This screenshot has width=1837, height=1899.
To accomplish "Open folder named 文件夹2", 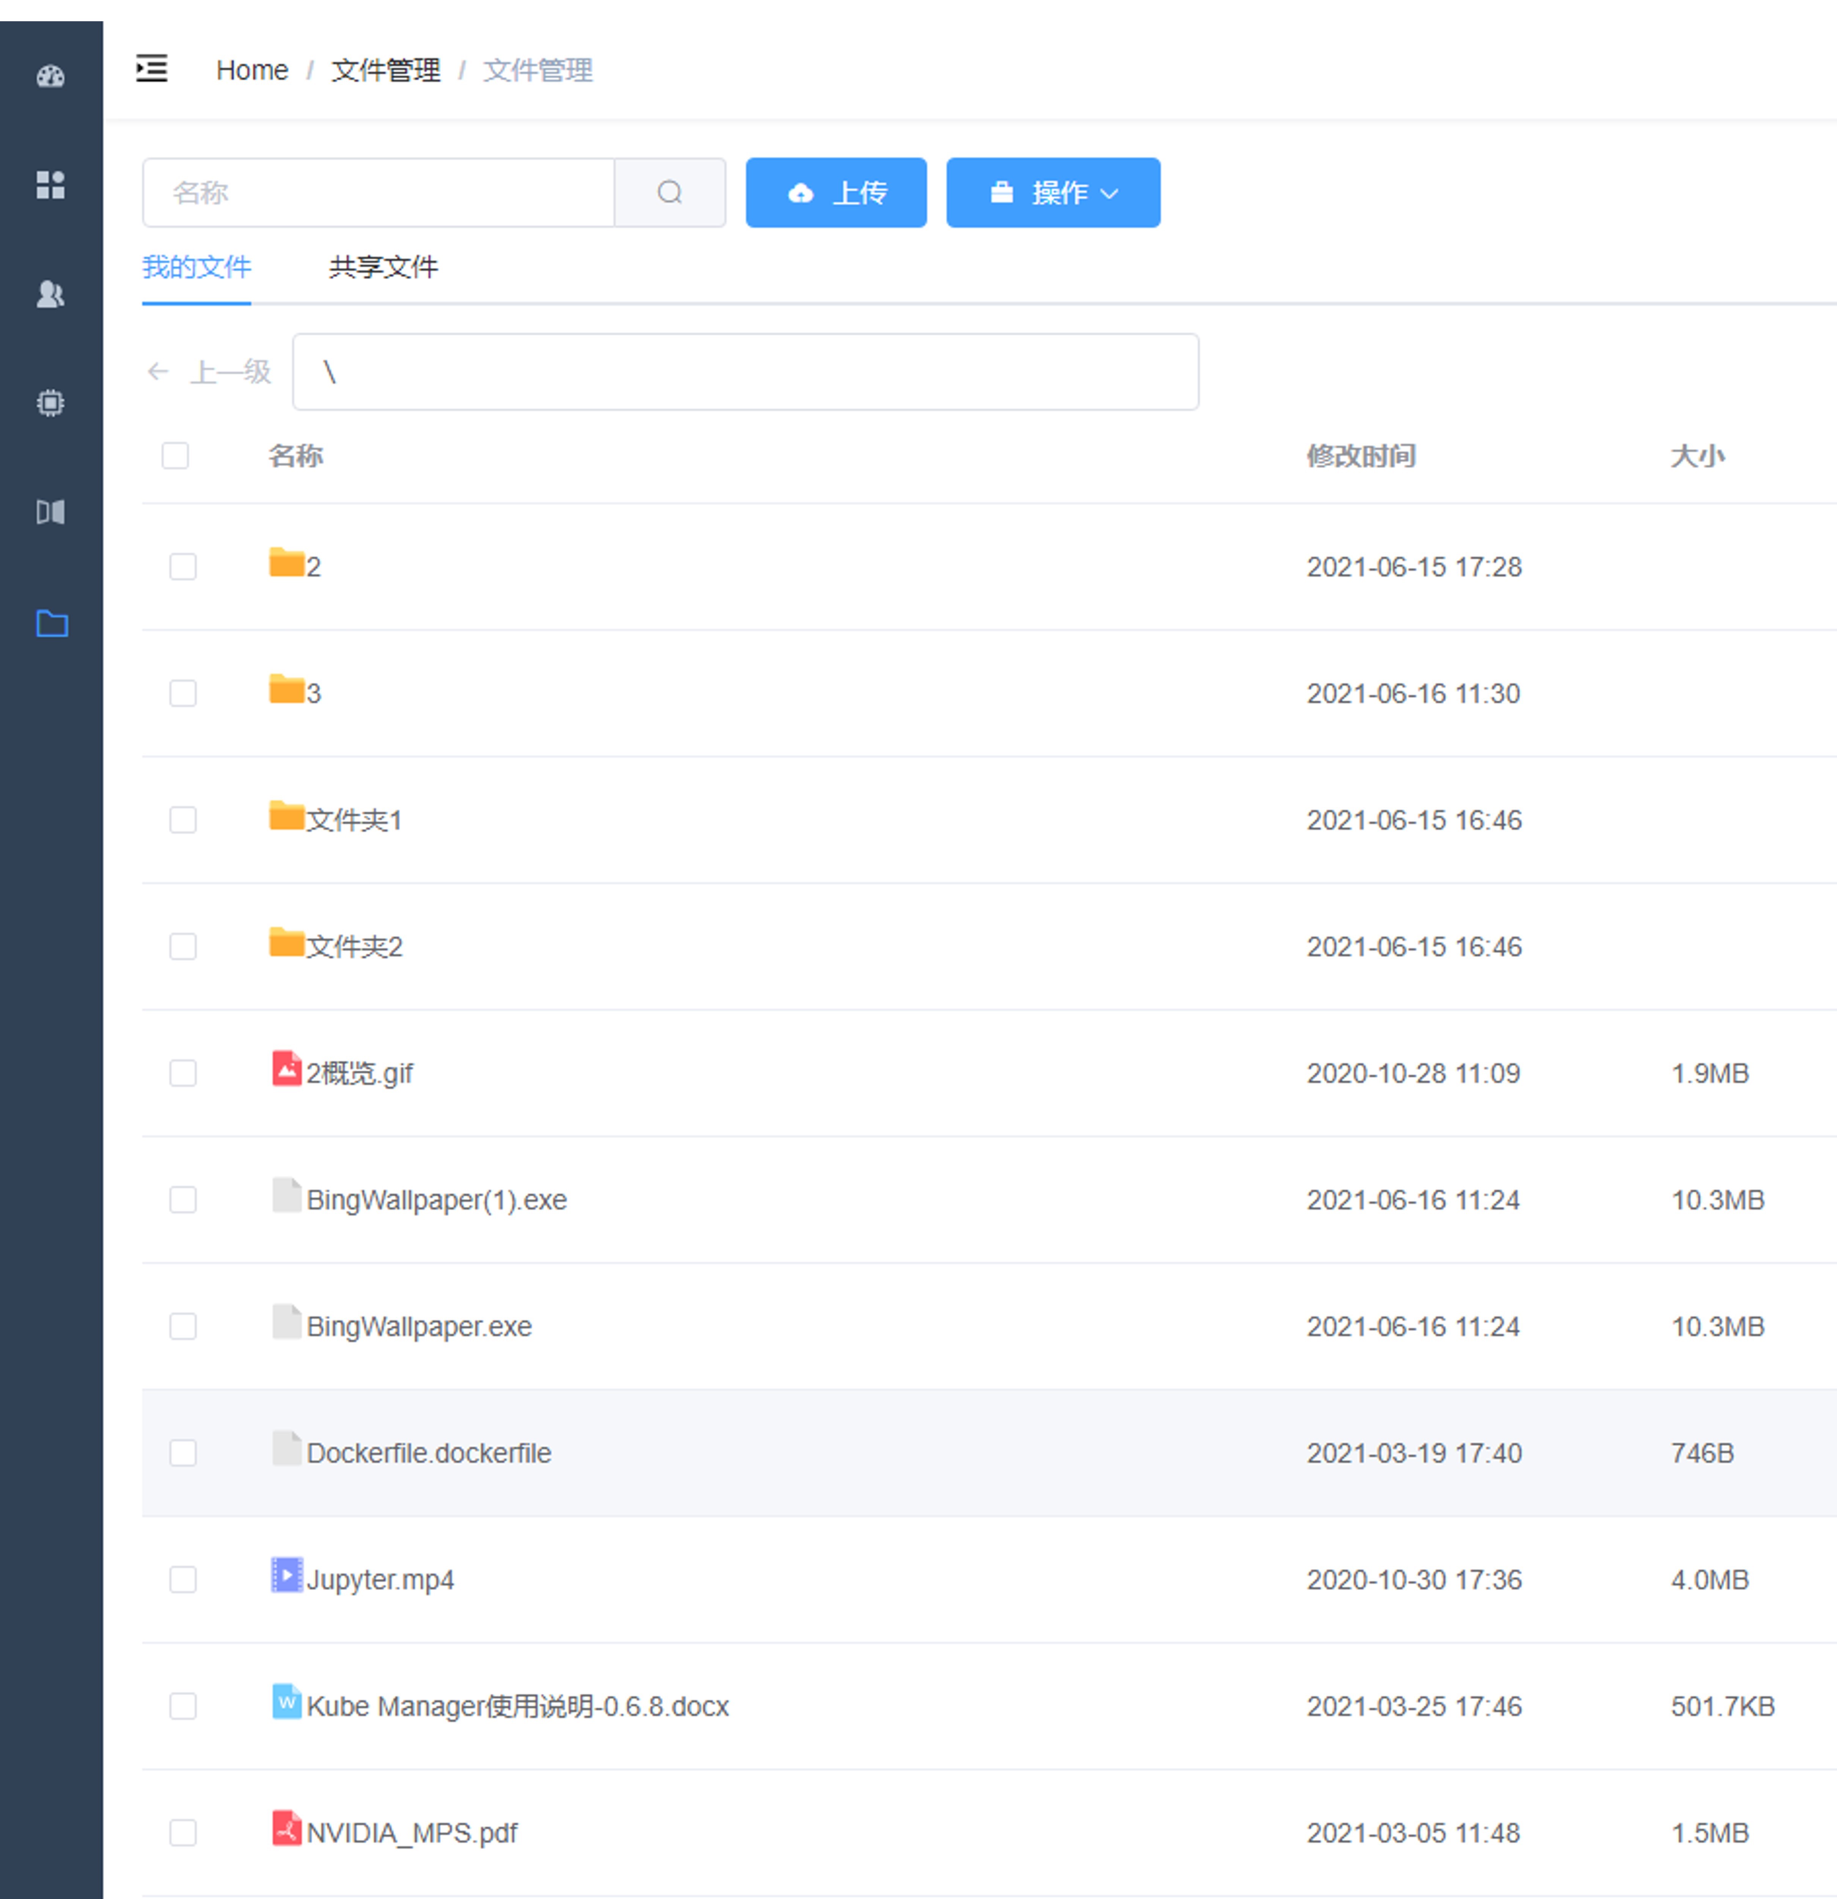I will [355, 946].
